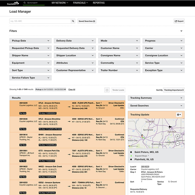
Task: Click Ref #(s) tag on load 28918229
Action: pos(23,113)
